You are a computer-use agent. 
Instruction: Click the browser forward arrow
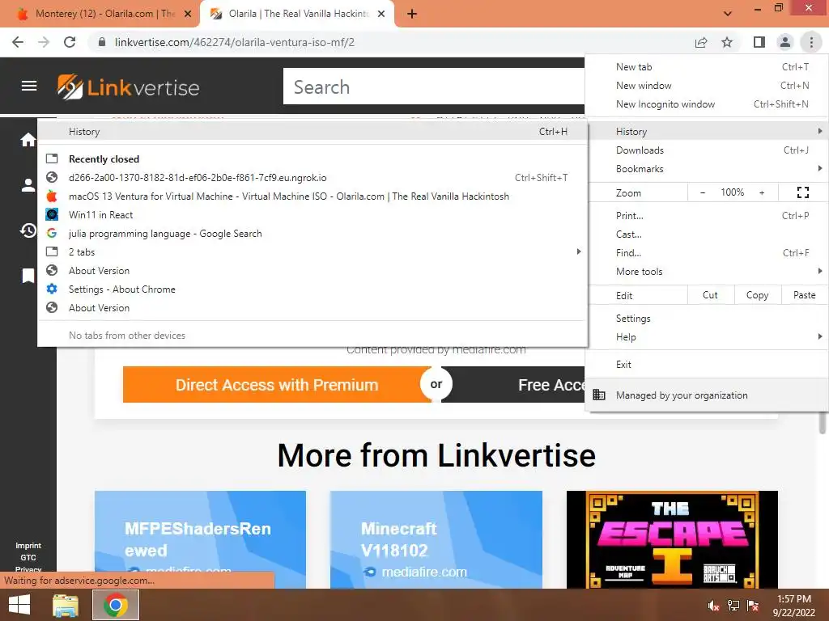[x=44, y=42]
